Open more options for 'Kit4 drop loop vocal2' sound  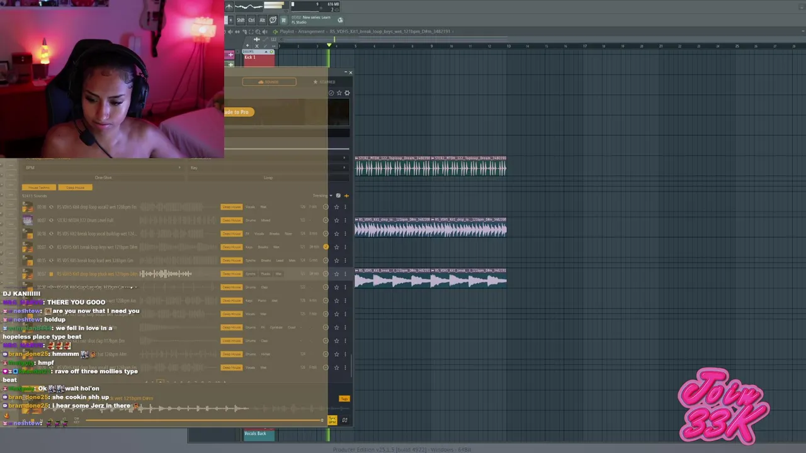coord(345,207)
